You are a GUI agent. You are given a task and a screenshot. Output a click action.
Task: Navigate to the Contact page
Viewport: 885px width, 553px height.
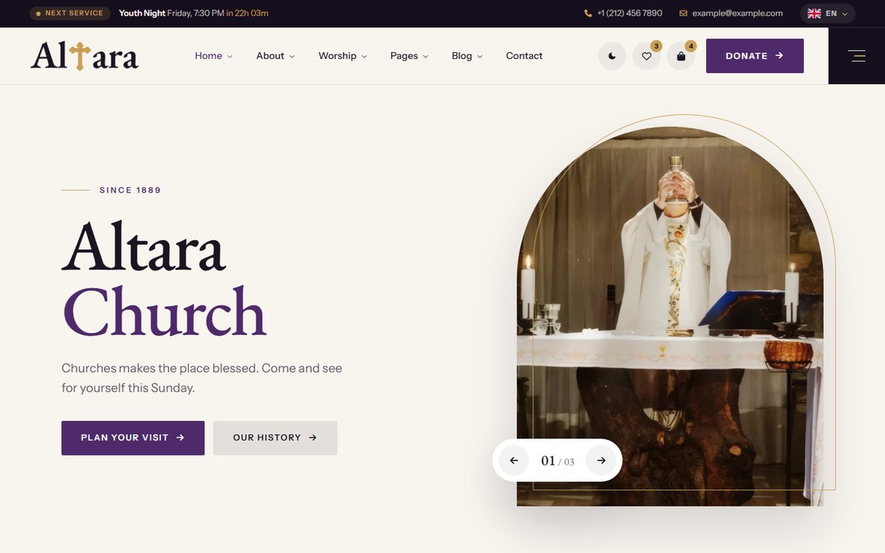coord(524,56)
